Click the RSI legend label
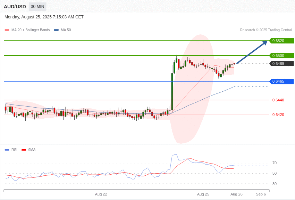Image resolution: width=295 pixels, height=200 pixels. [x=14, y=150]
